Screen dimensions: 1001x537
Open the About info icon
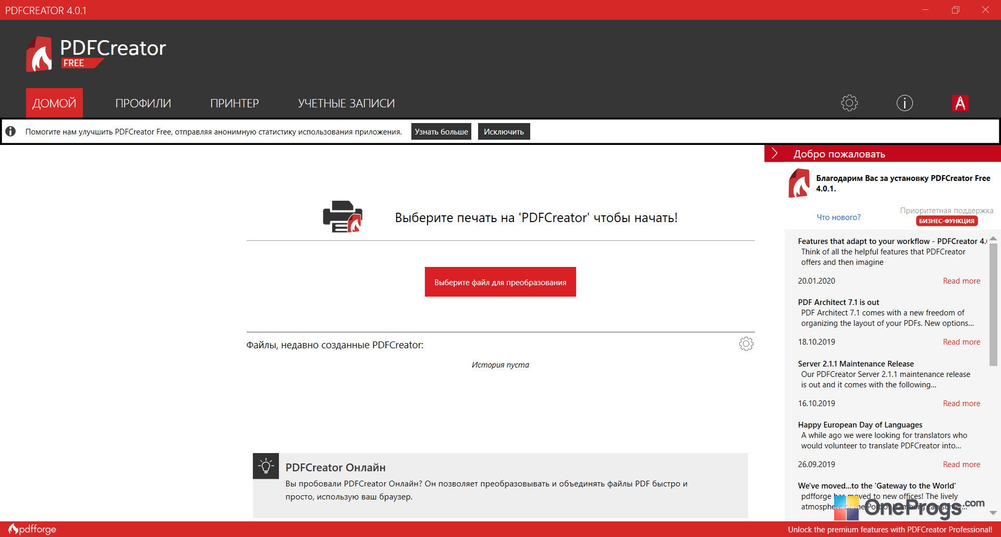(905, 103)
